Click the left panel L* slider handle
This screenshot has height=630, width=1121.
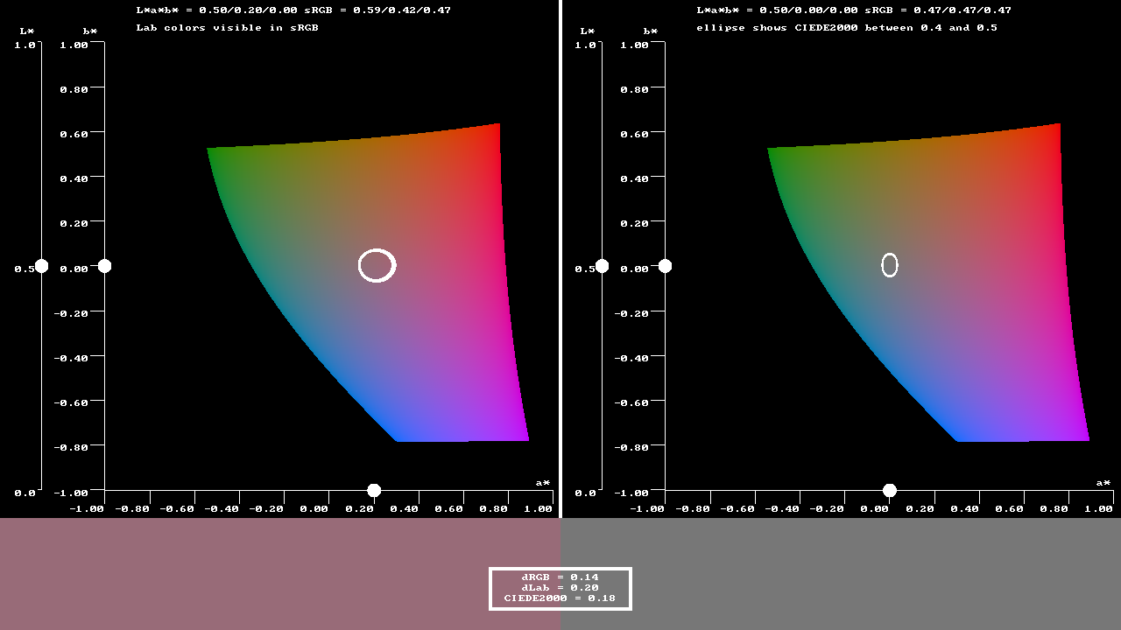(x=41, y=266)
